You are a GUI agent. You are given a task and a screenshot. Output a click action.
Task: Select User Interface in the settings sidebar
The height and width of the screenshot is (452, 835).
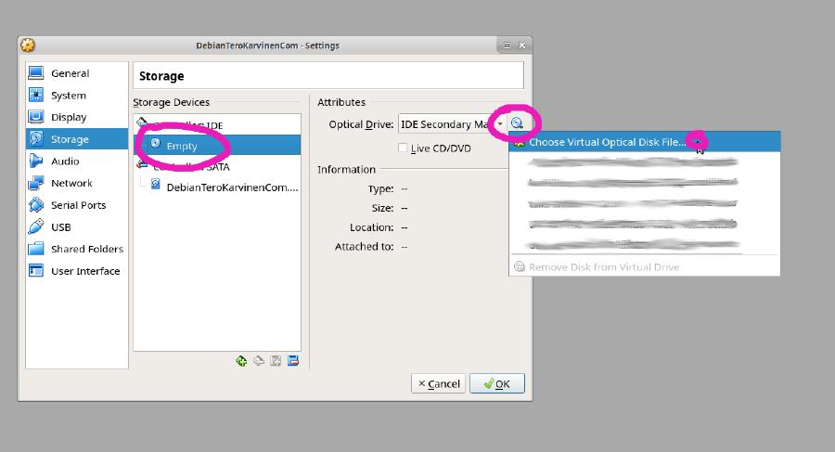pyautogui.click(x=84, y=271)
